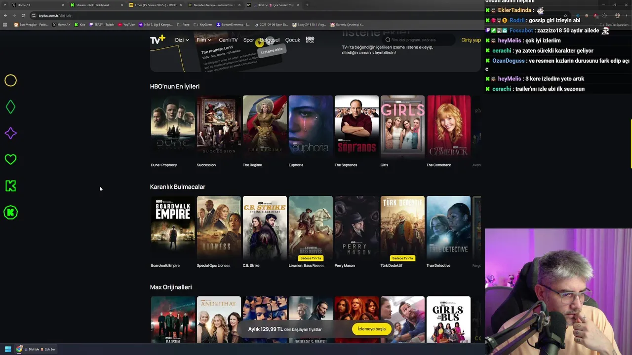Screen dimensions: 632x355
Task: Open the Kick bookmark in the bookmarks bar
Action: coord(80,24)
